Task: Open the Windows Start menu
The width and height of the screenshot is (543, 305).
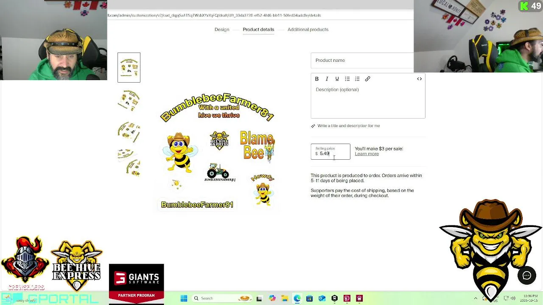Action: point(184,298)
